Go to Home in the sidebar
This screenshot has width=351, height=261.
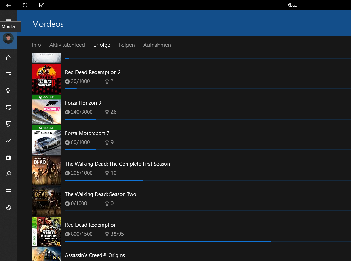click(8, 58)
